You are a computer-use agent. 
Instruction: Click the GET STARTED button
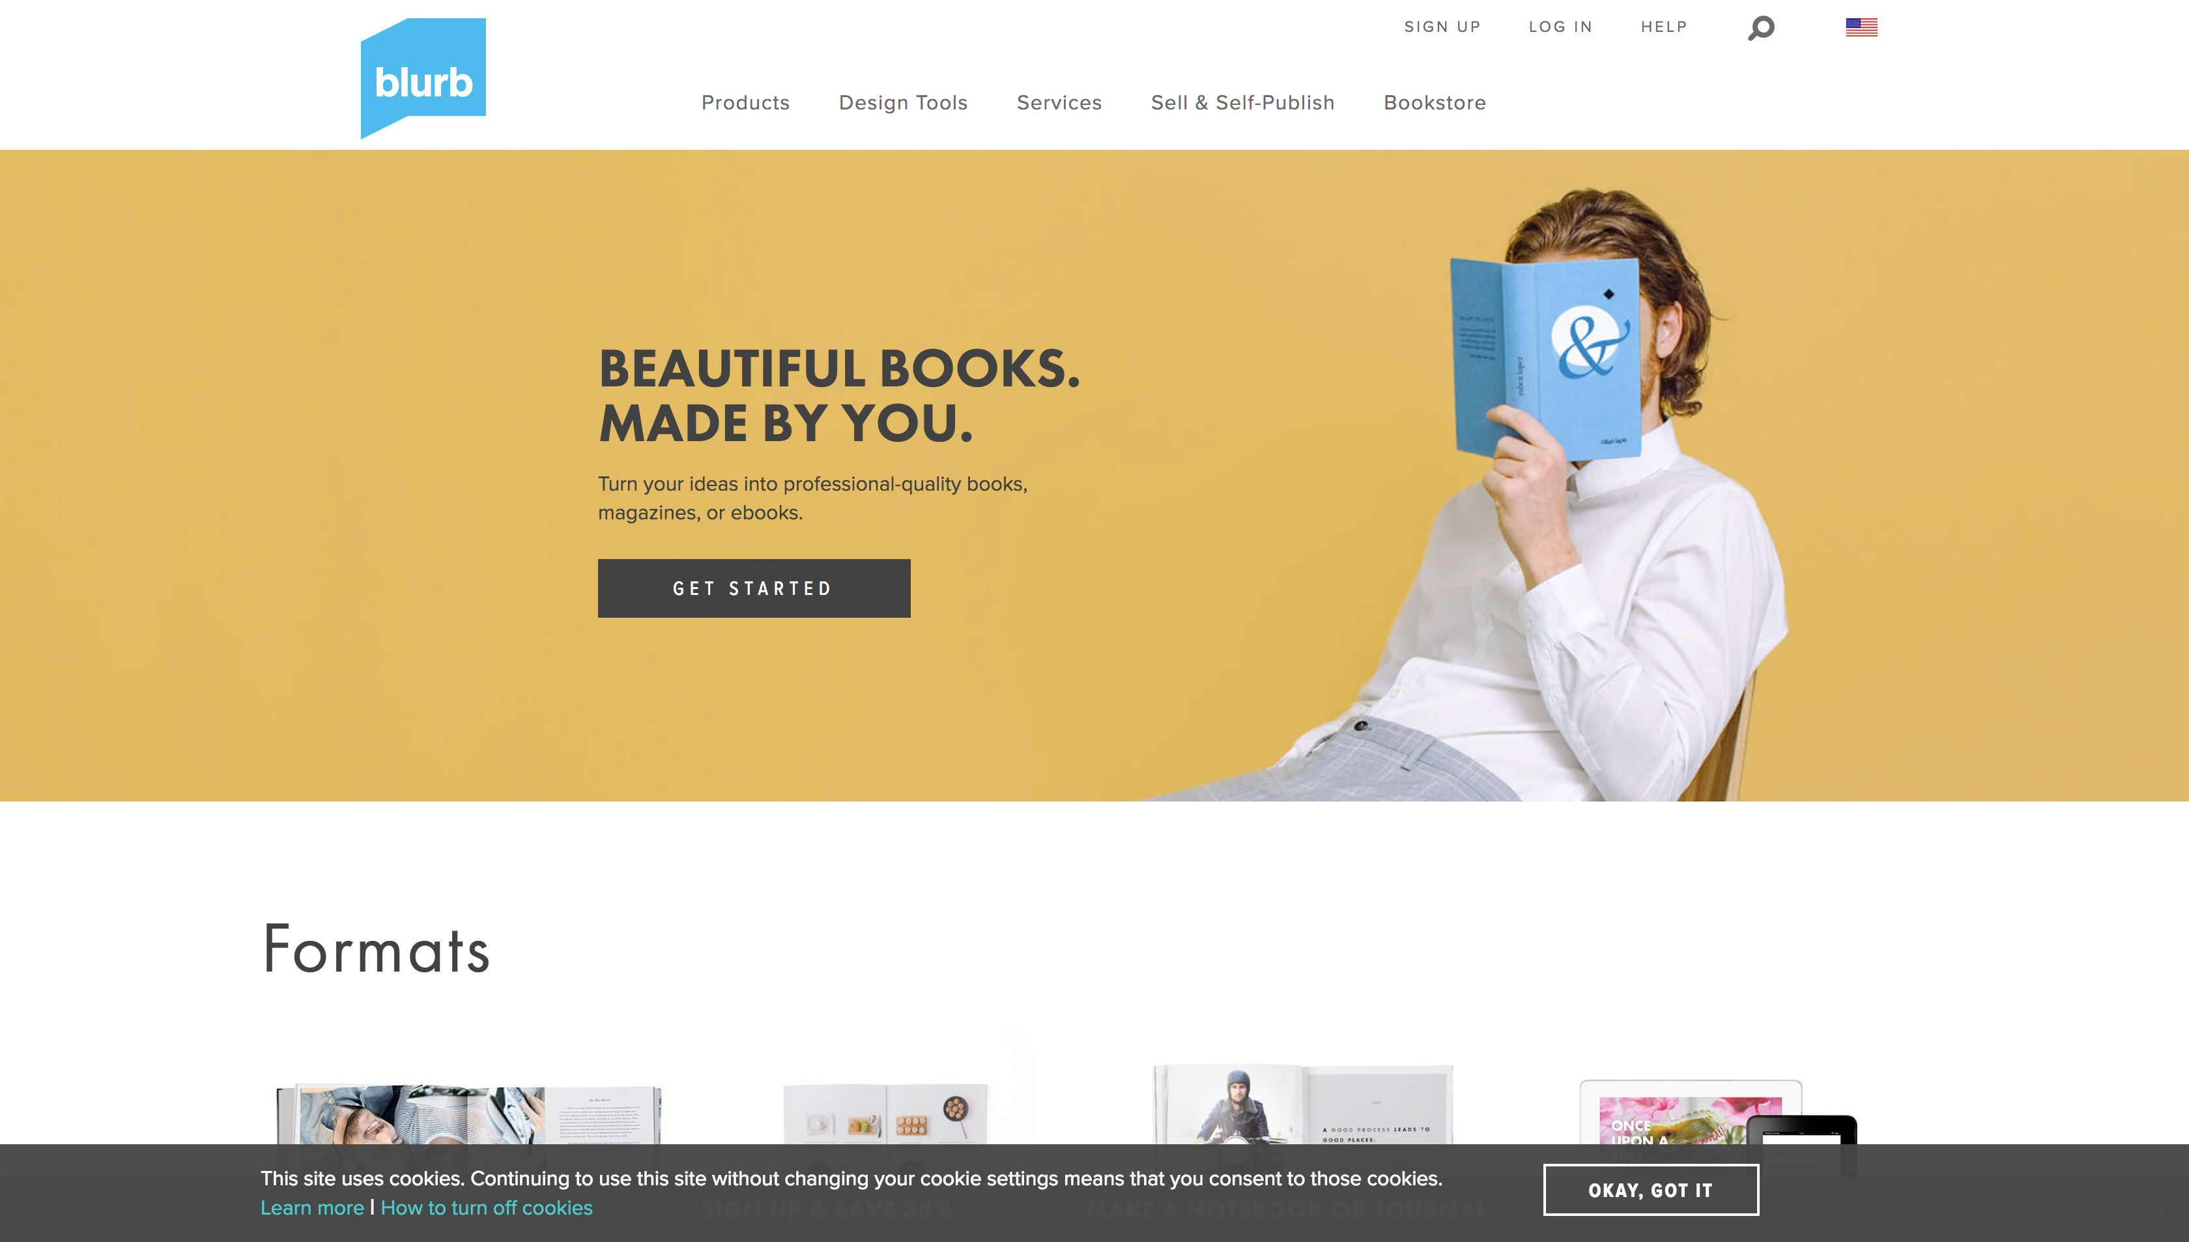coord(754,588)
